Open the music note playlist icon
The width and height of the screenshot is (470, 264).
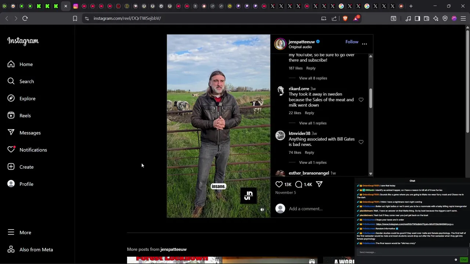click(x=408, y=18)
